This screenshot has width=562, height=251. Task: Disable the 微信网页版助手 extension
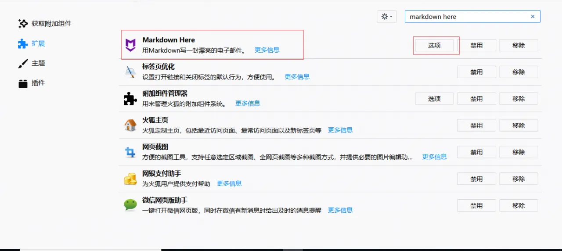476,205
